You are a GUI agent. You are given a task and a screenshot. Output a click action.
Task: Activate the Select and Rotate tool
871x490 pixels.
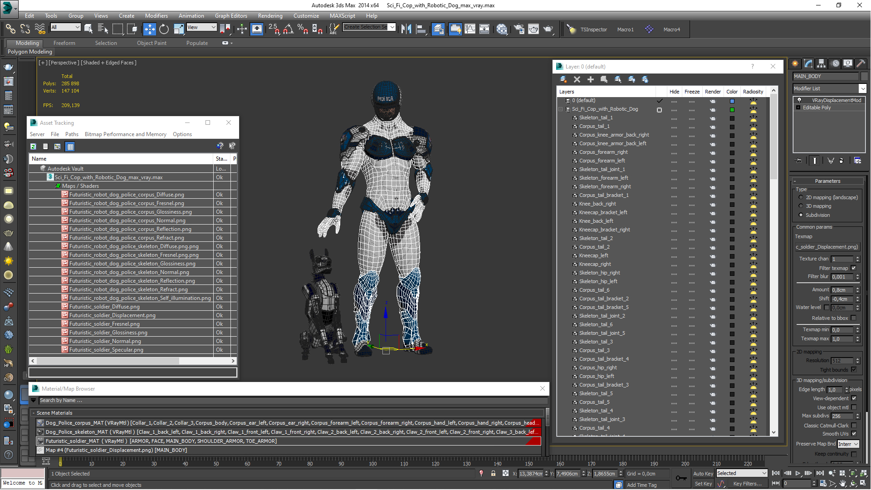coord(164,29)
